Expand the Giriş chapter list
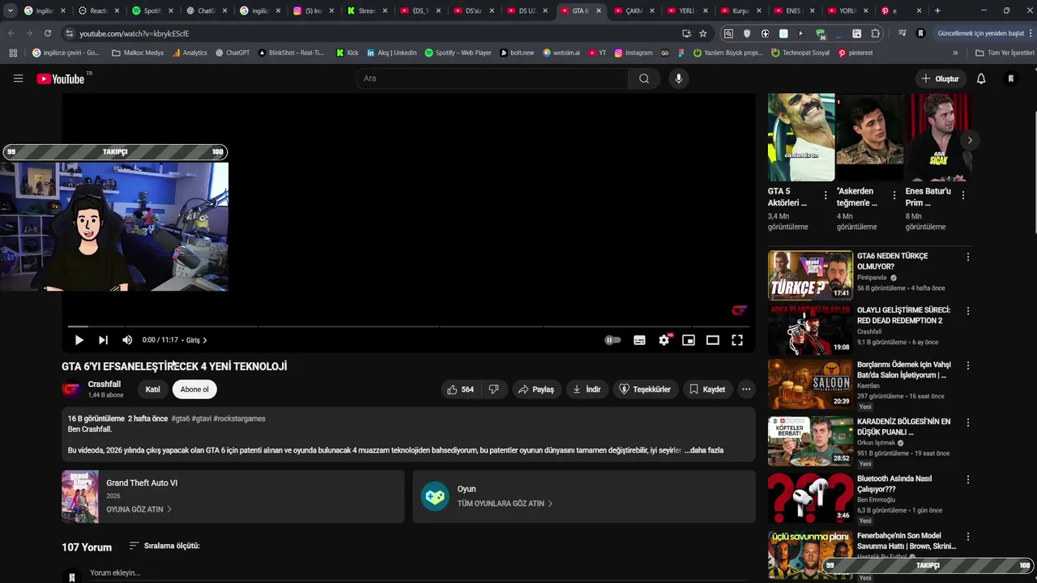Viewport: 1037px width, 583px height. [x=197, y=340]
